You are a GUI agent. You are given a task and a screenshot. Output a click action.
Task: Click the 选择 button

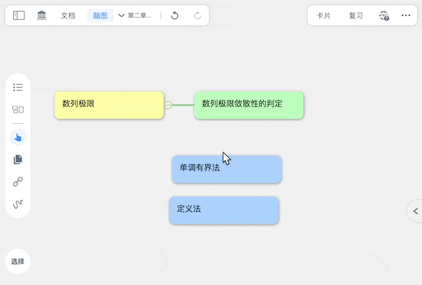click(x=18, y=261)
